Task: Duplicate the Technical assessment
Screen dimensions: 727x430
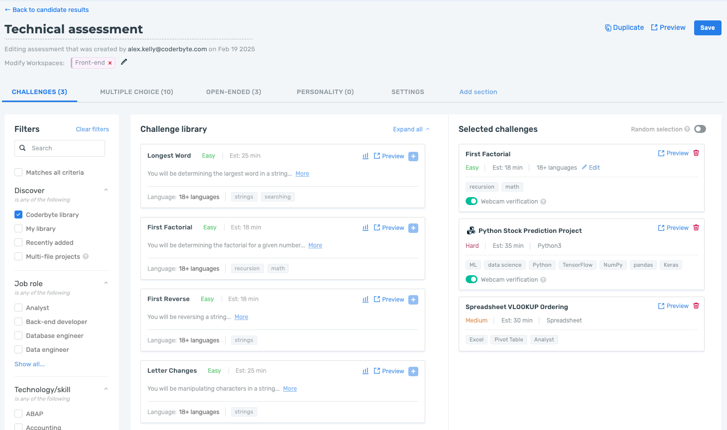Action: click(x=624, y=27)
